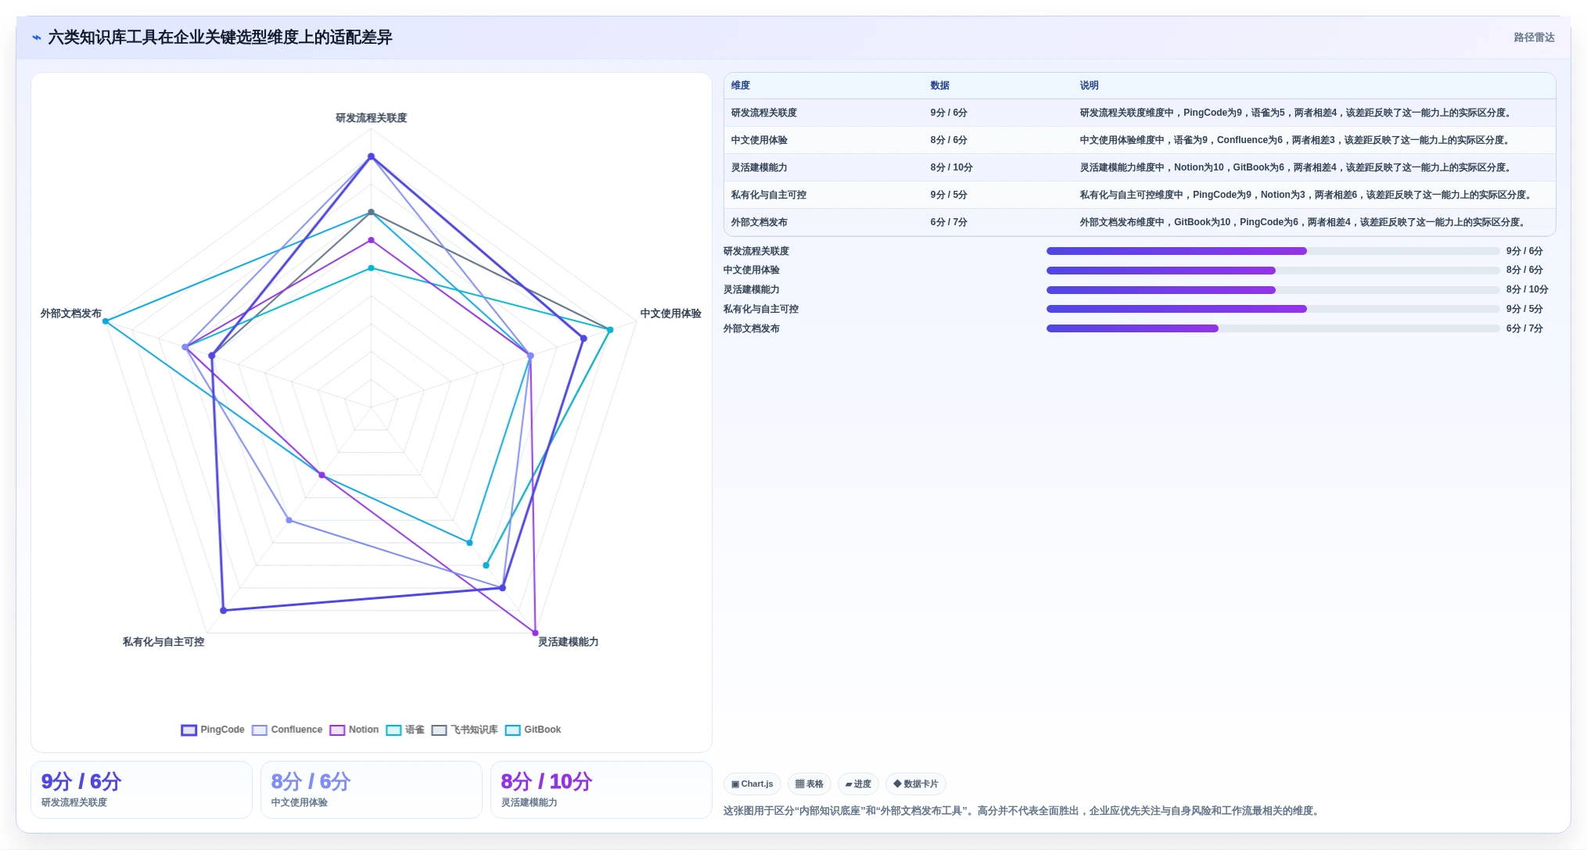Click the 外部文档发布 radar axis label

pyautogui.click(x=71, y=314)
